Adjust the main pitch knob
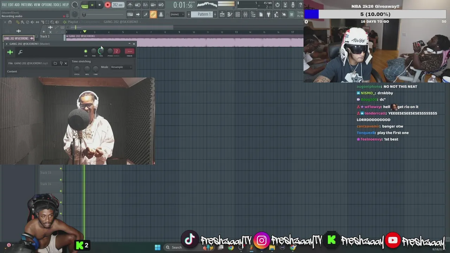Image resolution: width=450 pixels, height=253 pixels. click(75, 14)
